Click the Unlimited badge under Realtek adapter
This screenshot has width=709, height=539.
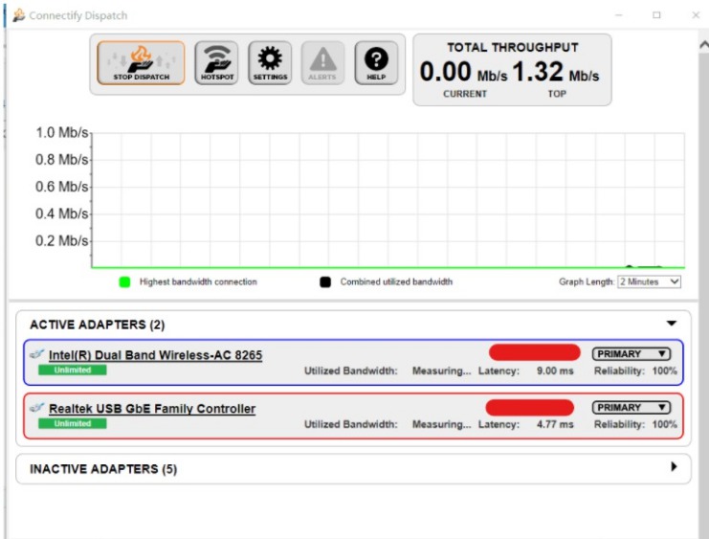click(x=73, y=423)
